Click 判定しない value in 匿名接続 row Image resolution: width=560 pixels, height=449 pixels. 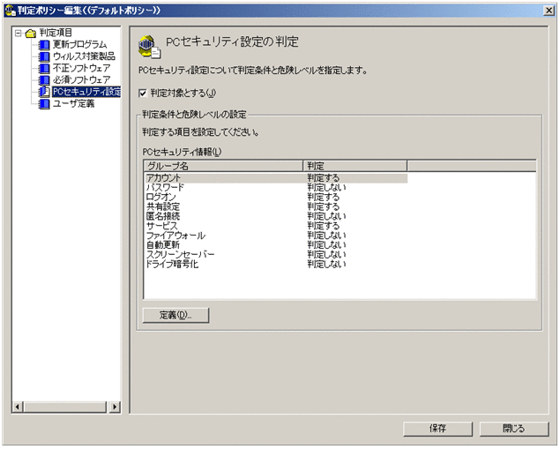(327, 216)
